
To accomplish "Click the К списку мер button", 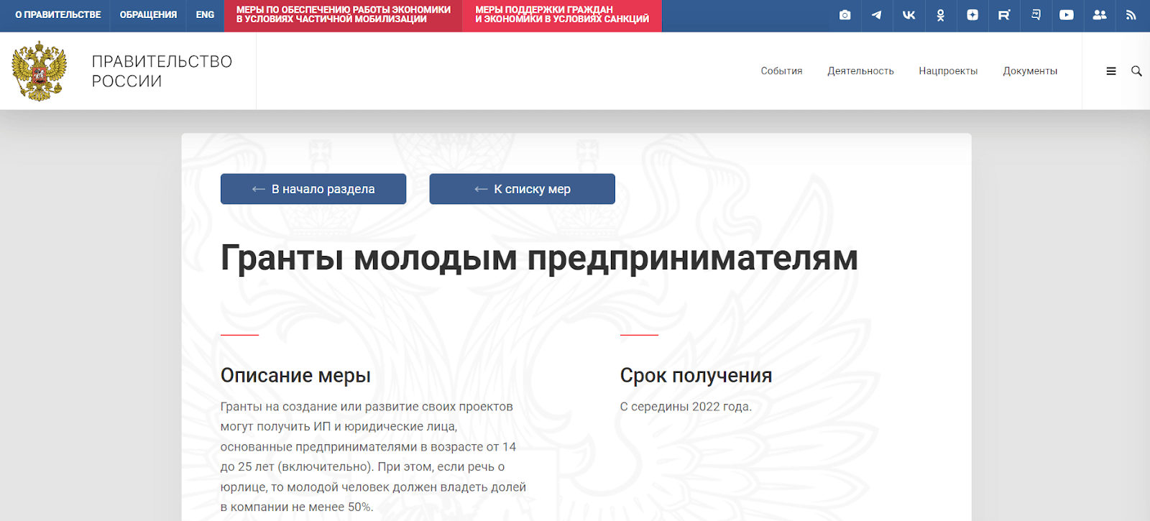I will click(522, 189).
